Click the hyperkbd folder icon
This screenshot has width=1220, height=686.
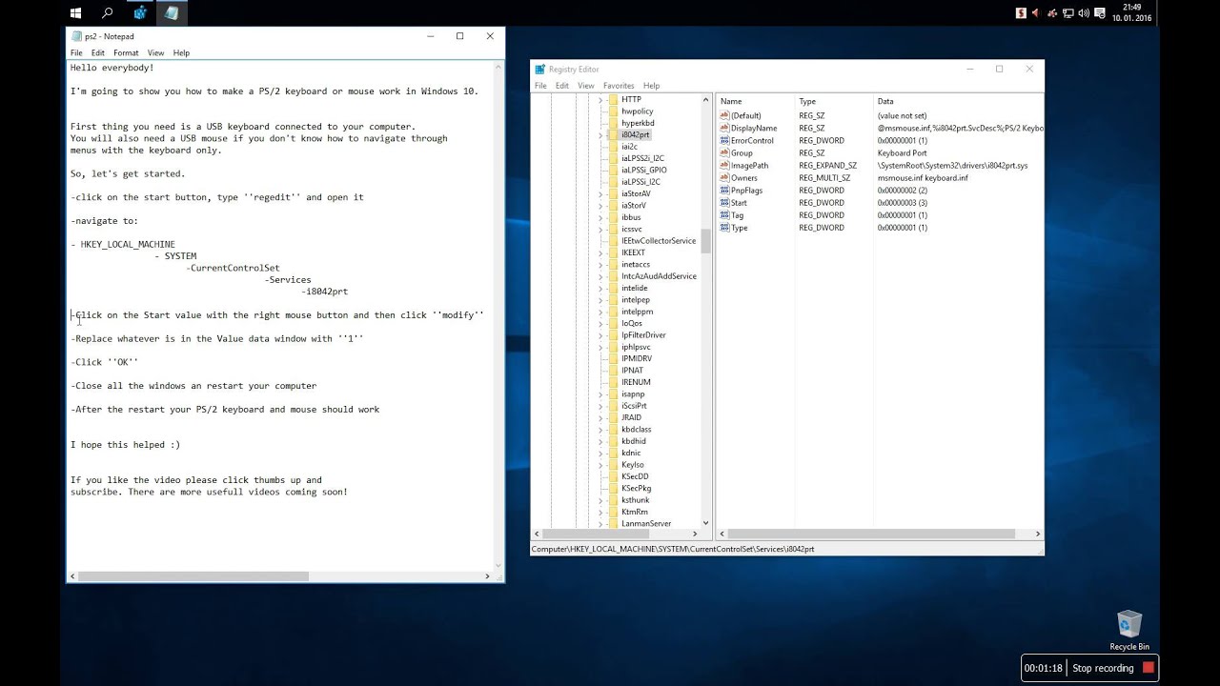tap(613, 123)
